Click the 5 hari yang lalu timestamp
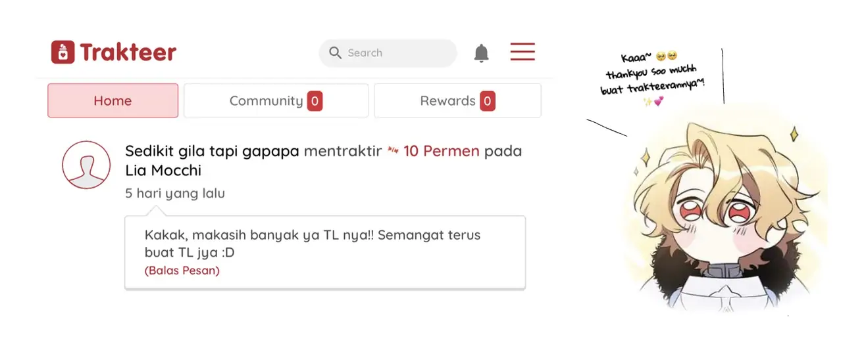 click(175, 194)
